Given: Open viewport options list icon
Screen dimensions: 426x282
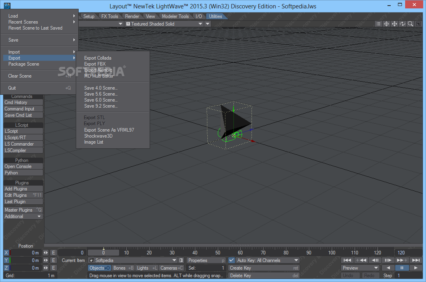Looking at the screenshot, I should [378, 24].
